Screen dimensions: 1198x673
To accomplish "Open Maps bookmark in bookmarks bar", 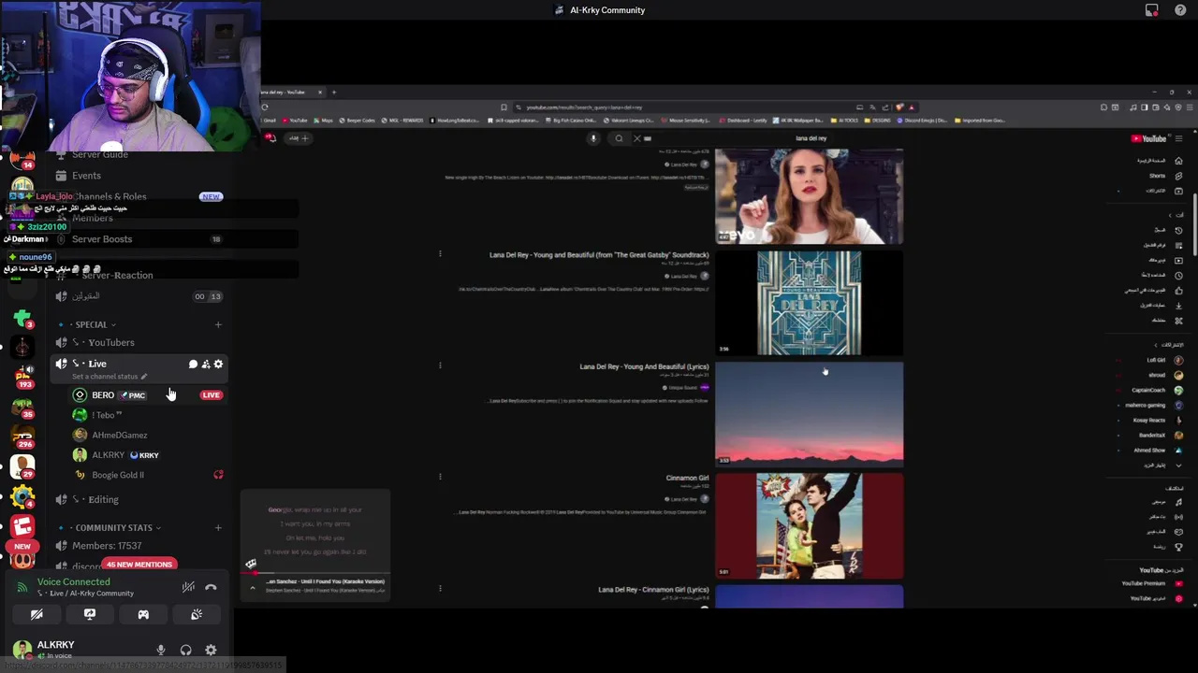I will click(x=324, y=121).
